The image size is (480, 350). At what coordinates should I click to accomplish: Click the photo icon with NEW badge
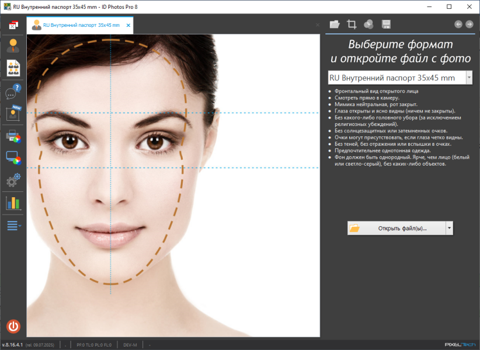(13, 113)
